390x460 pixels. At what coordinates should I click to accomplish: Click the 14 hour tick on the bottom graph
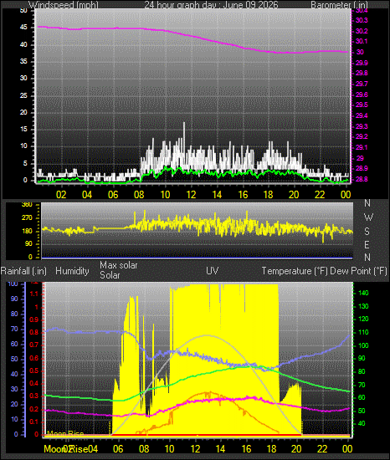(x=220, y=448)
